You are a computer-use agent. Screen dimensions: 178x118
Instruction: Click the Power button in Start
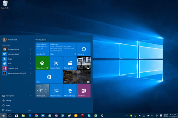click(x=8, y=105)
